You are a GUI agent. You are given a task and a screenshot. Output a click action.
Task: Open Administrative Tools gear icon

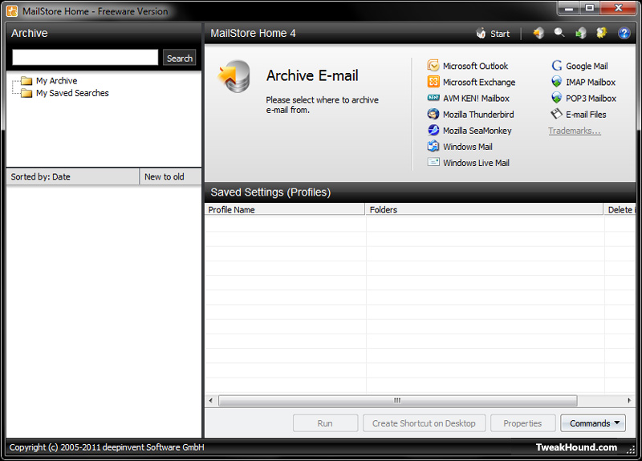point(601,33)
